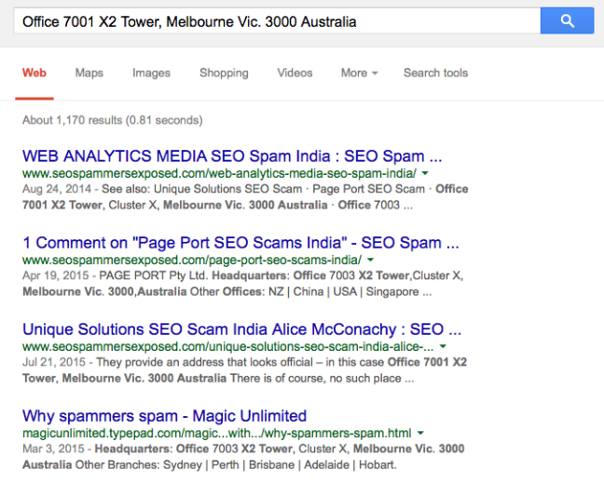Expand arrow beside magicunlimited.typepad.com URL
Image resolution: width=604 pixels, height=483 pixels.
[421, 433]
